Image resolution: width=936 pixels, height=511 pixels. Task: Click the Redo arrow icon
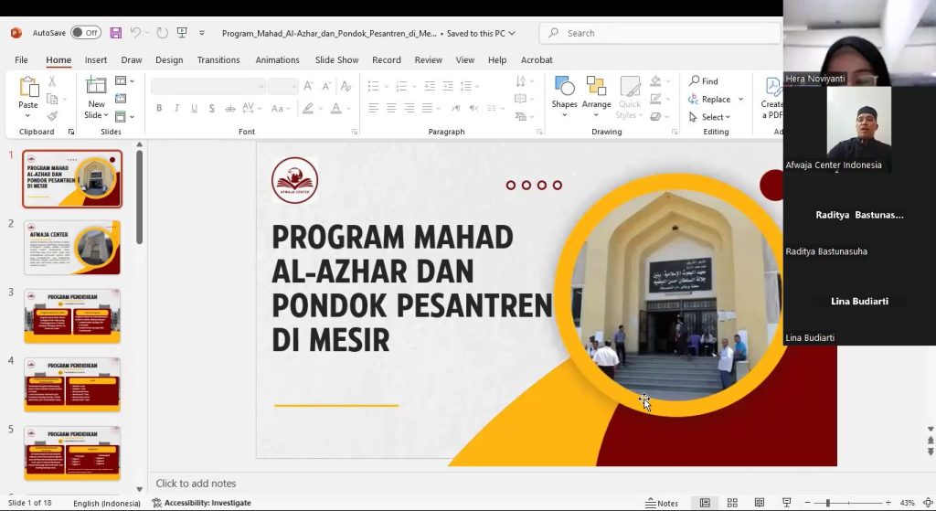click(162, 33)
